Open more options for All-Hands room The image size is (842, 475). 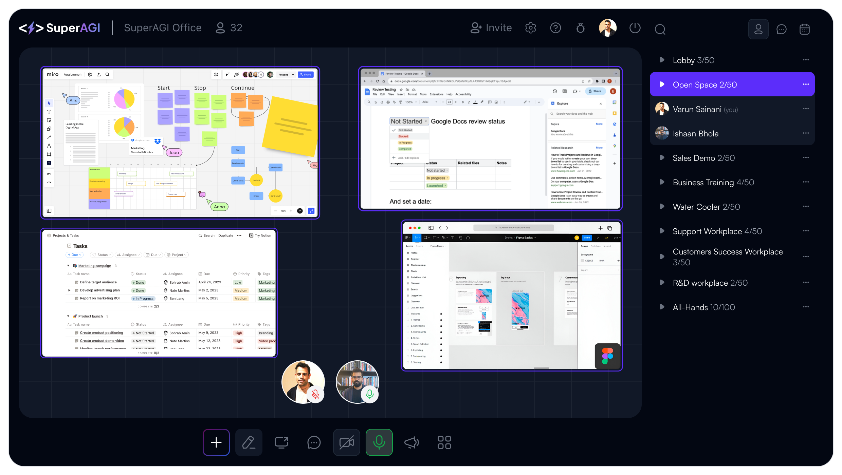pos(806,307)
